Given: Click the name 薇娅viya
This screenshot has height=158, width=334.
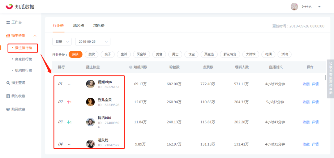Looking at the screenshot, I should pyautogui.click(x=105, y=82).
